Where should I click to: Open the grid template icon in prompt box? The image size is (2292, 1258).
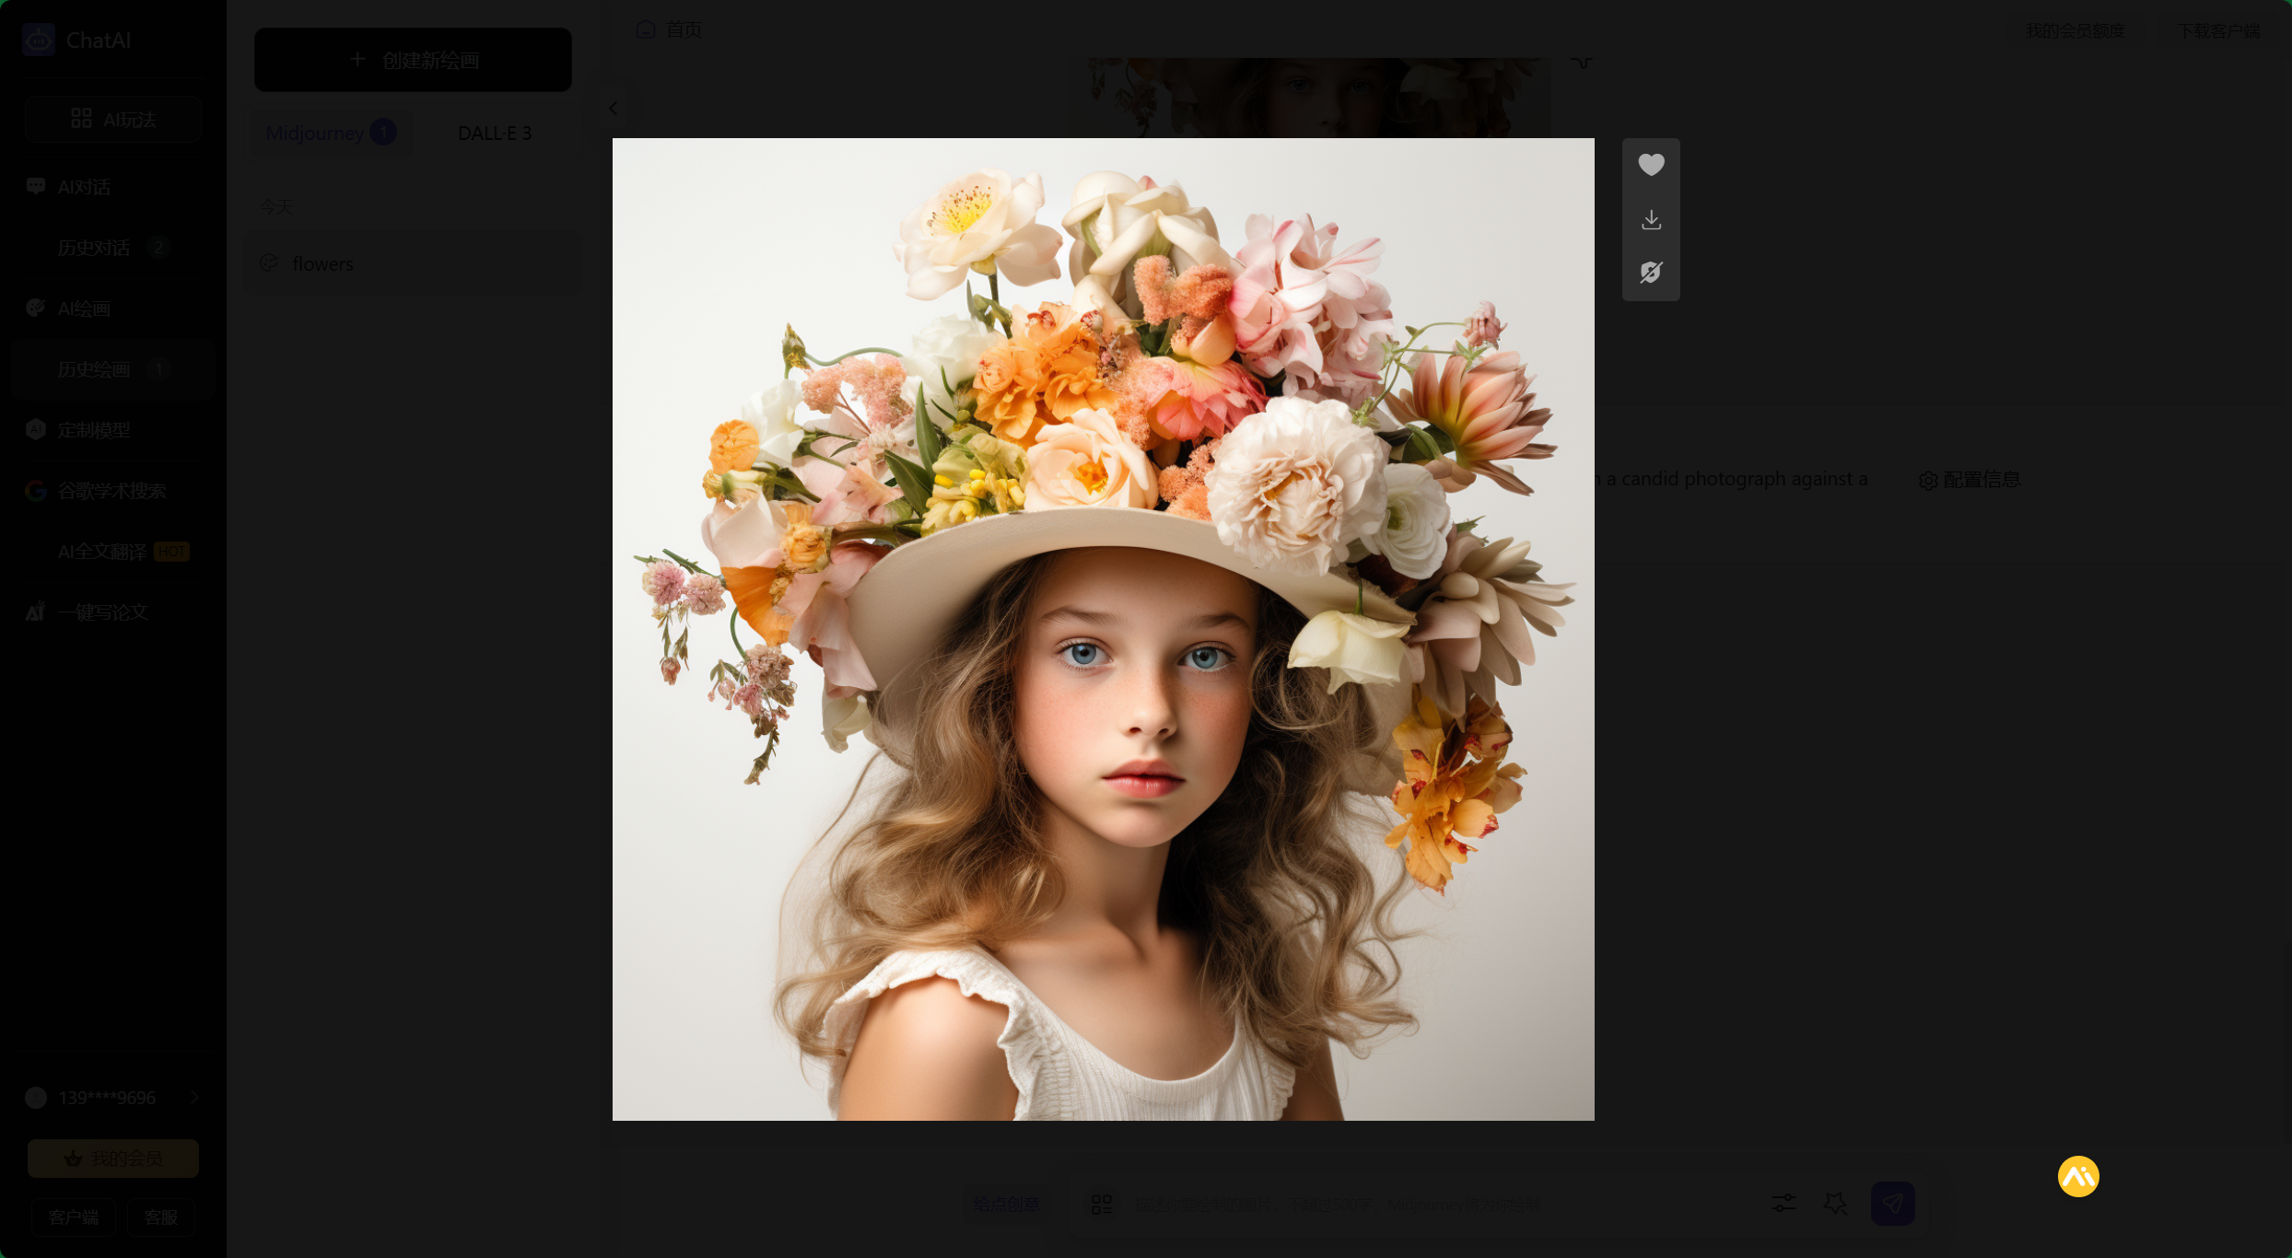coord(1102,1205)
